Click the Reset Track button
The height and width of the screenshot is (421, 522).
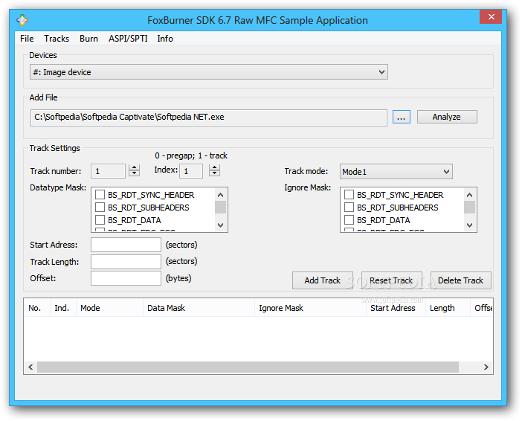[391, 280]
